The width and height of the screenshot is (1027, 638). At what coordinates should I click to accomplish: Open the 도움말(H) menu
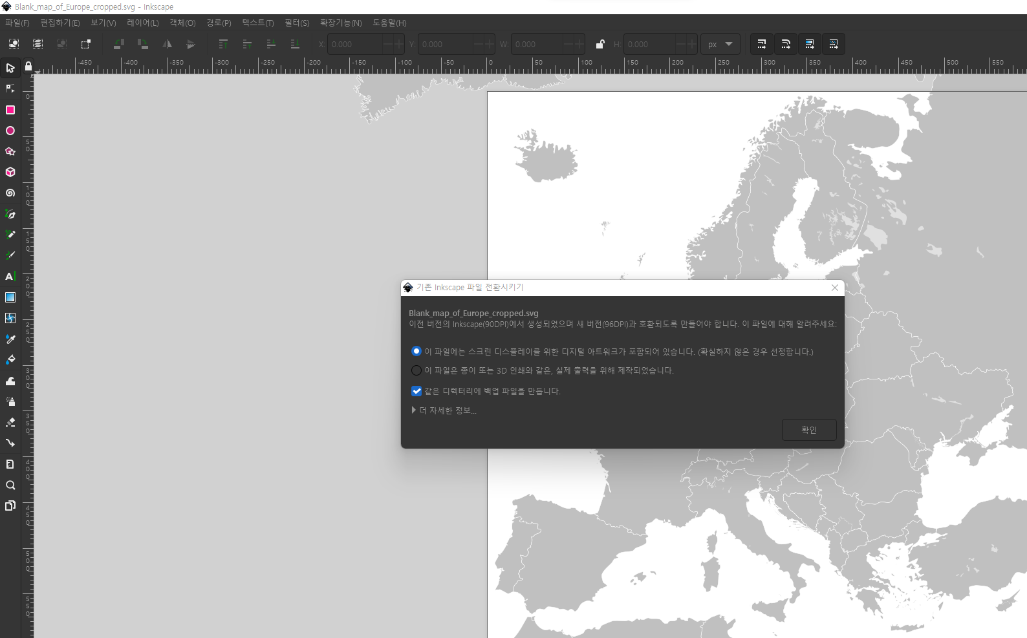pos(389,23)
